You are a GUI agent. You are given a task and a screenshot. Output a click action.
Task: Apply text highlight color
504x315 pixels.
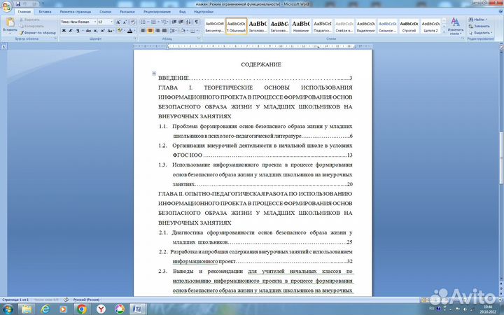(x=120, y=31)
